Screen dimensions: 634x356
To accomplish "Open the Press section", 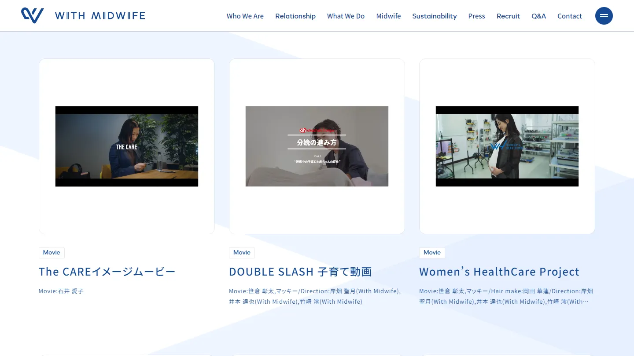I will point(476,16).
